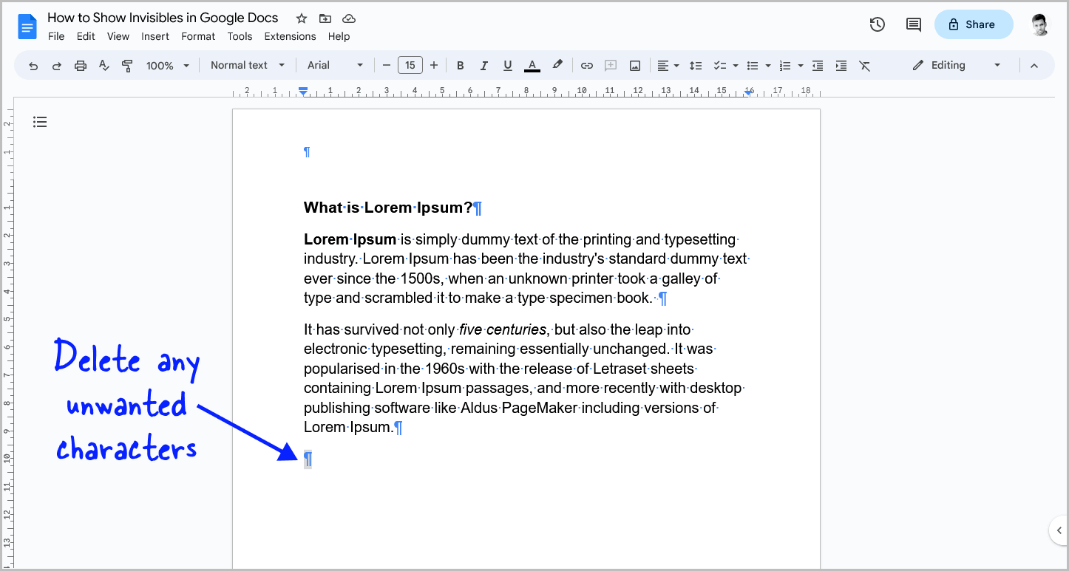Insert a link
Screen dimensions: 1069x571
pyautogui.click(x=586, y=65)
